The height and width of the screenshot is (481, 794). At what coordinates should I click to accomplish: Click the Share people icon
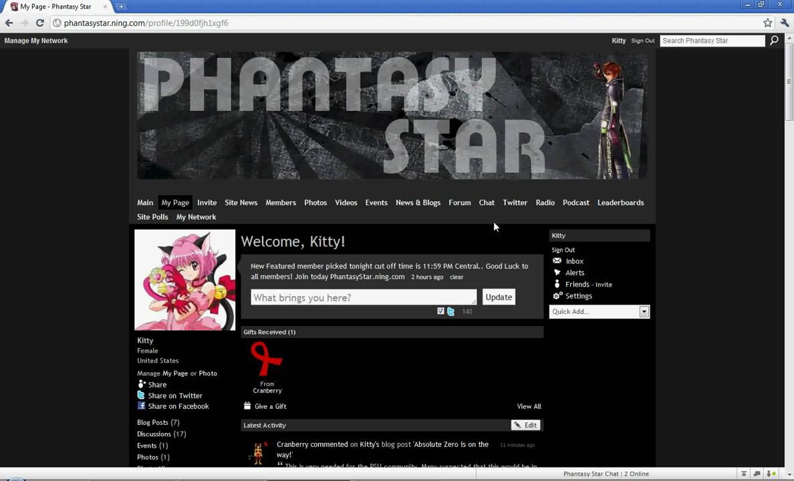point(141,384)
